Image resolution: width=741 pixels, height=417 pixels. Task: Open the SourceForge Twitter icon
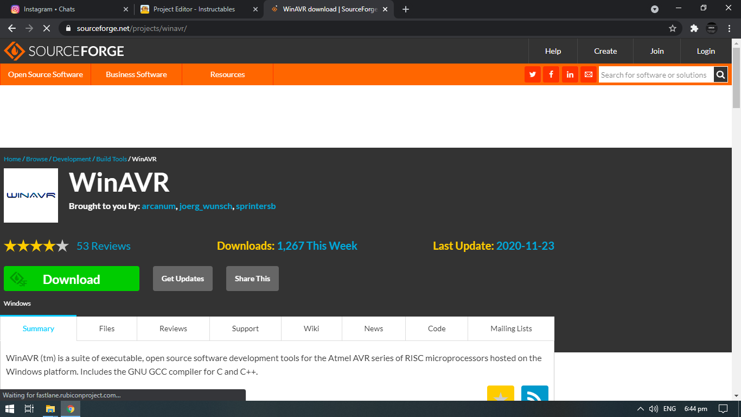click(x=533, y=74)
